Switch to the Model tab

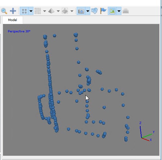point(13,20)
